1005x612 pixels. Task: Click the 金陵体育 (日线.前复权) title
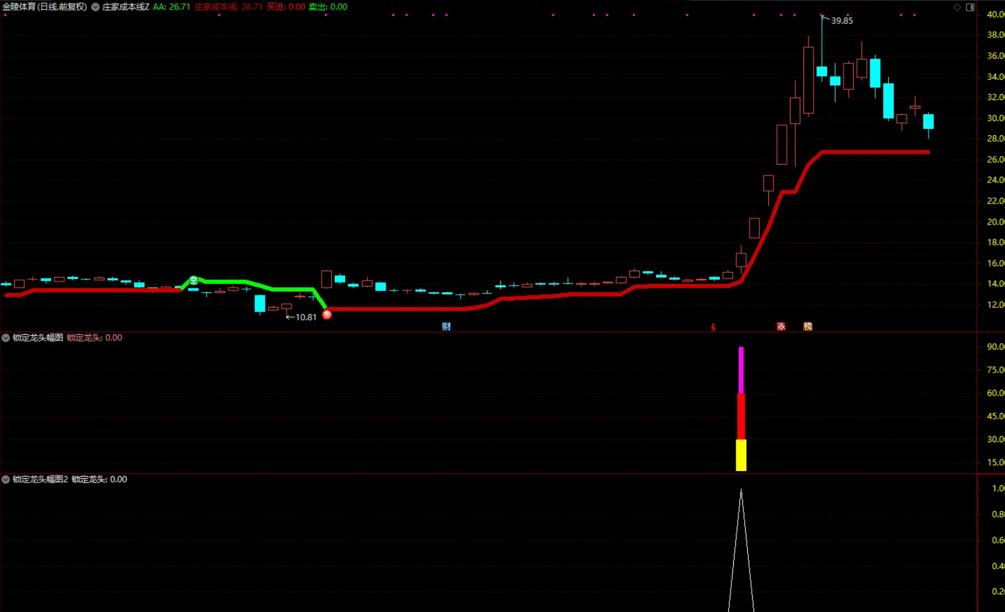point(45,7)
